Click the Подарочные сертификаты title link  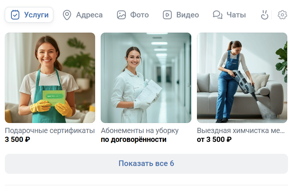50,131
